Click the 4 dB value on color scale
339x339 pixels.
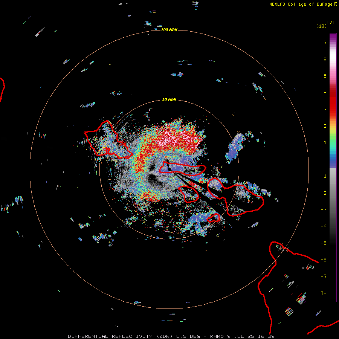pyautogui.click(x=325, y=93)
